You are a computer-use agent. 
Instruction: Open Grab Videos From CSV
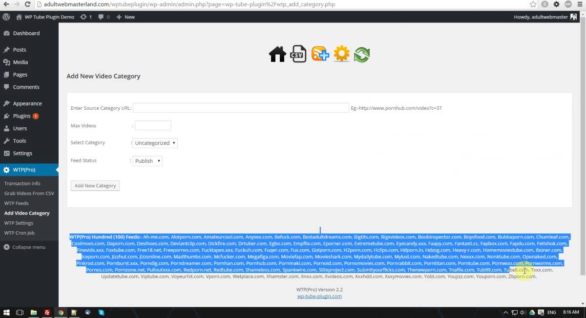[29, 193]
